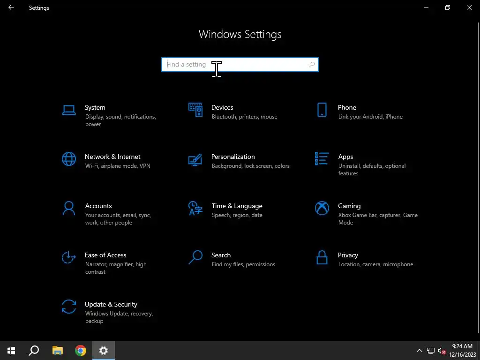
Task: Click the Show desktop strip at the right end of the taskbar
Action: pyautogui.click(x=479, y=351)
